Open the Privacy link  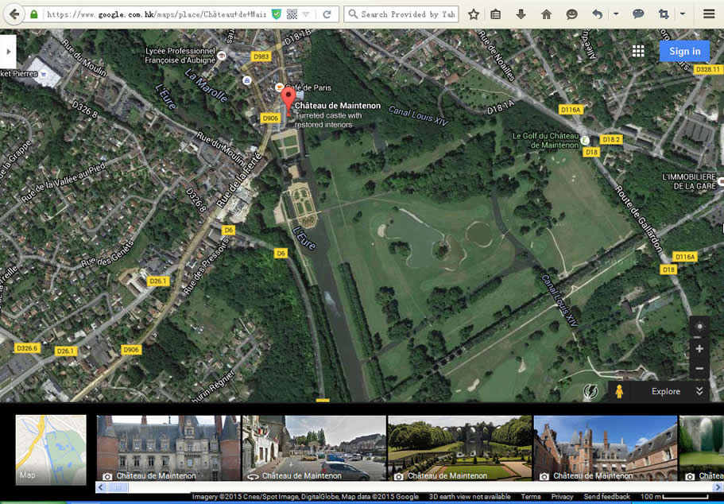[x=562, y=497]
